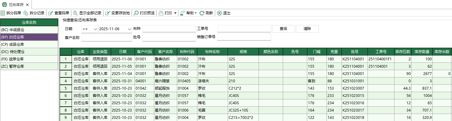The width and height of the screenshot is (452, 121).
Task: Open the 帮助 dropdown menu
Action: point(188,13)
